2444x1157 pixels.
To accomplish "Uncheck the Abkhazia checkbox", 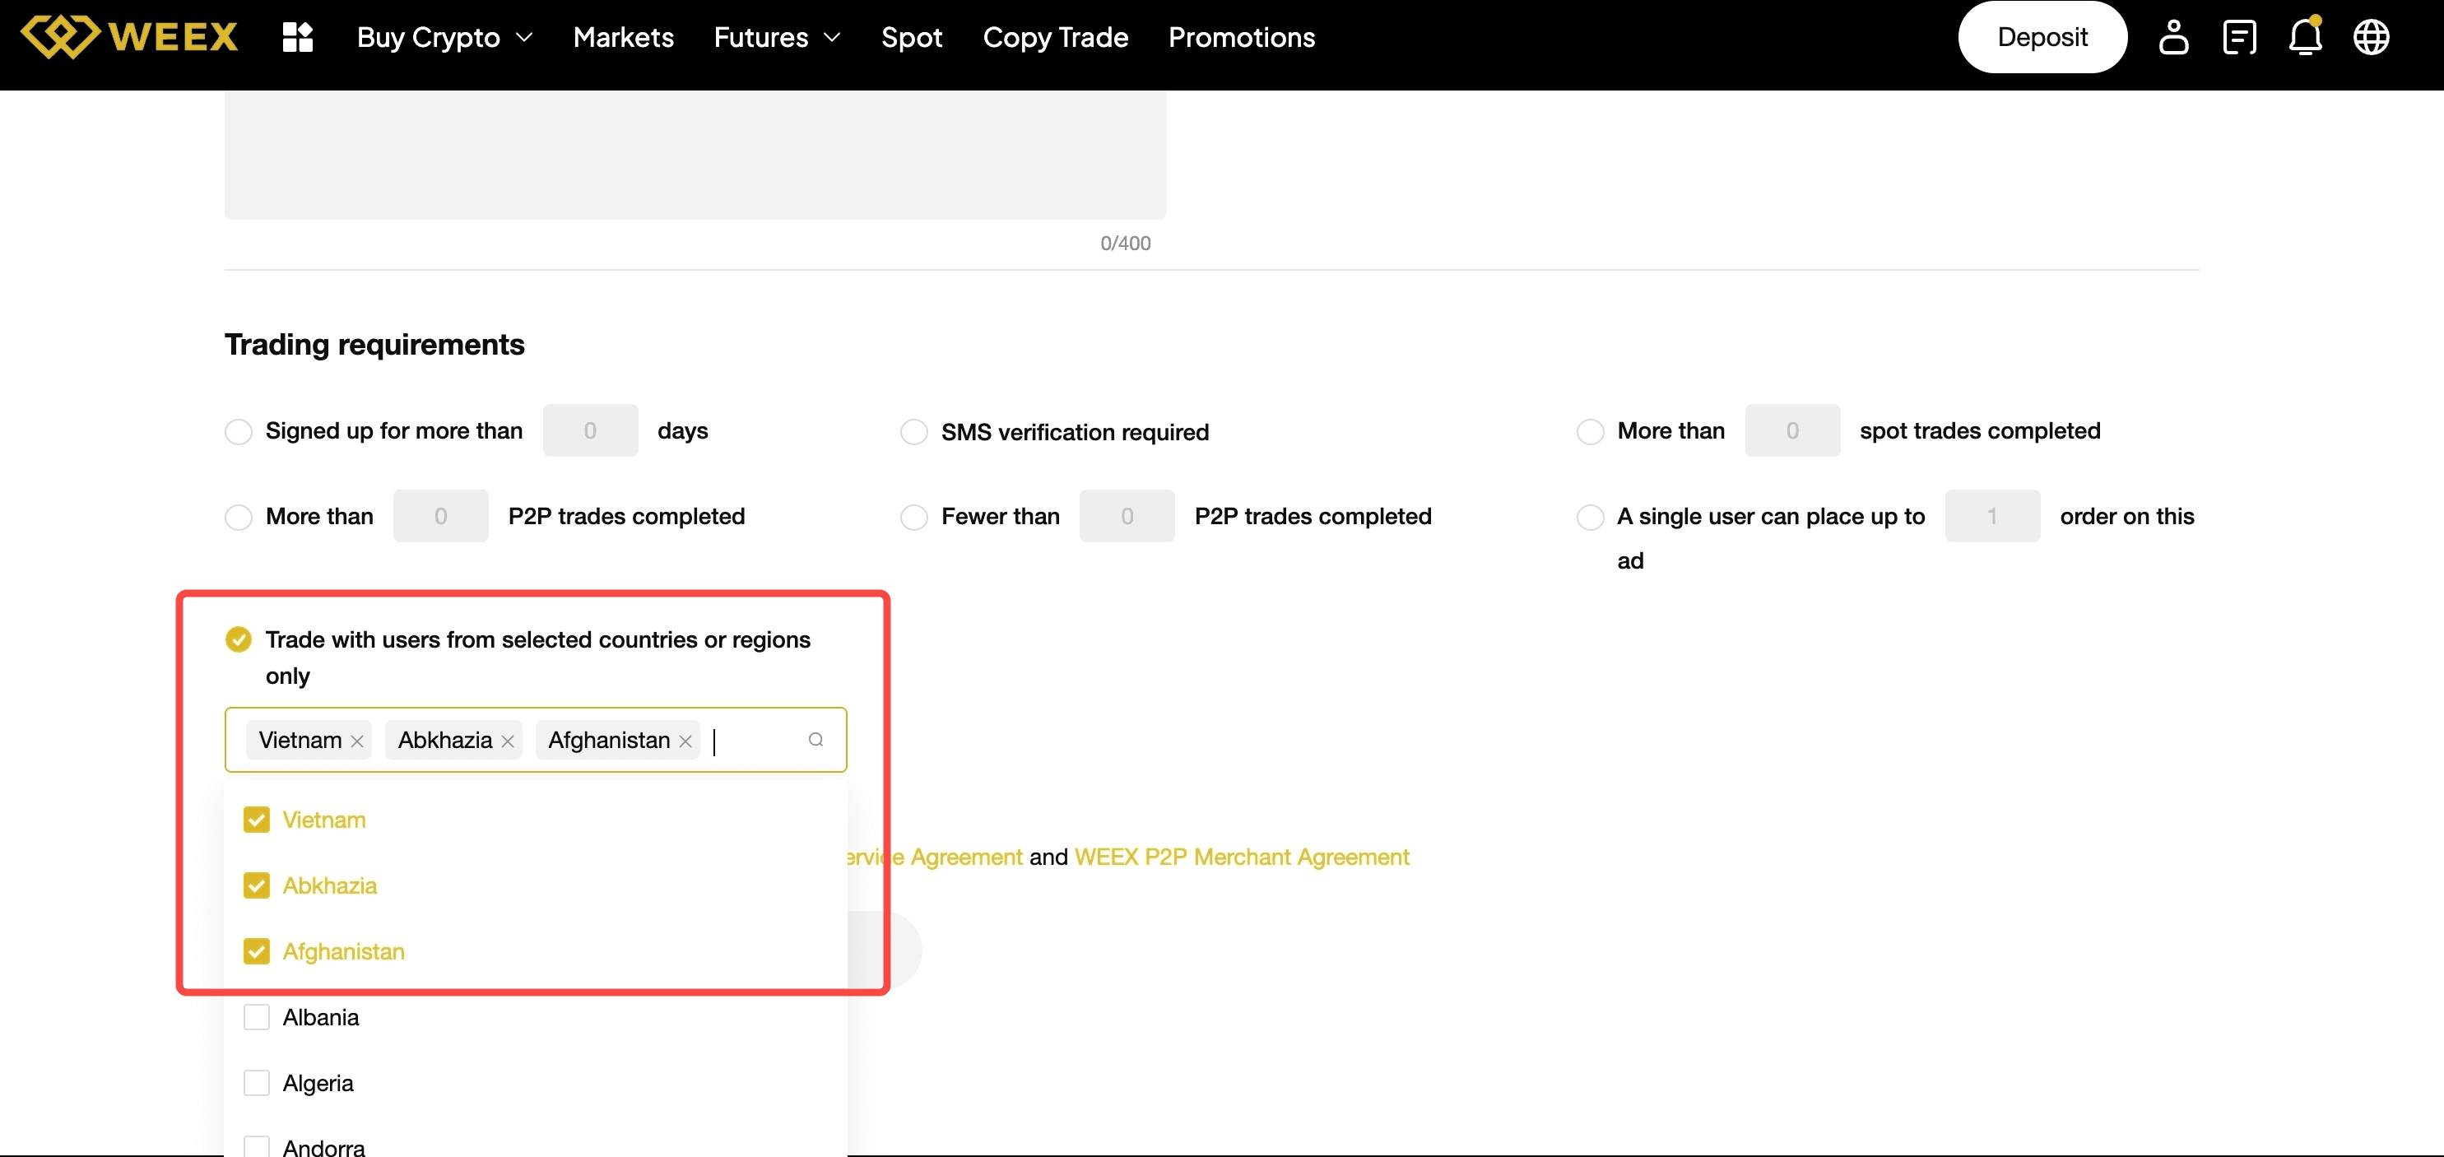I will [256, 885].
